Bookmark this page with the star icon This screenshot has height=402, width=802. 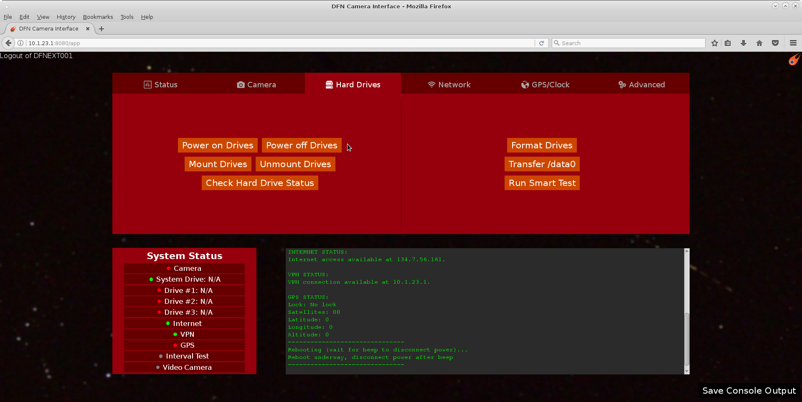[714, 43]
